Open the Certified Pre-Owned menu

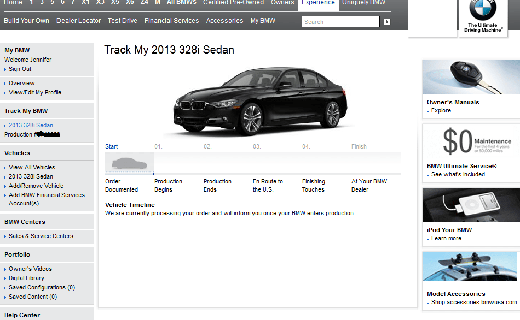pos(233,3)
